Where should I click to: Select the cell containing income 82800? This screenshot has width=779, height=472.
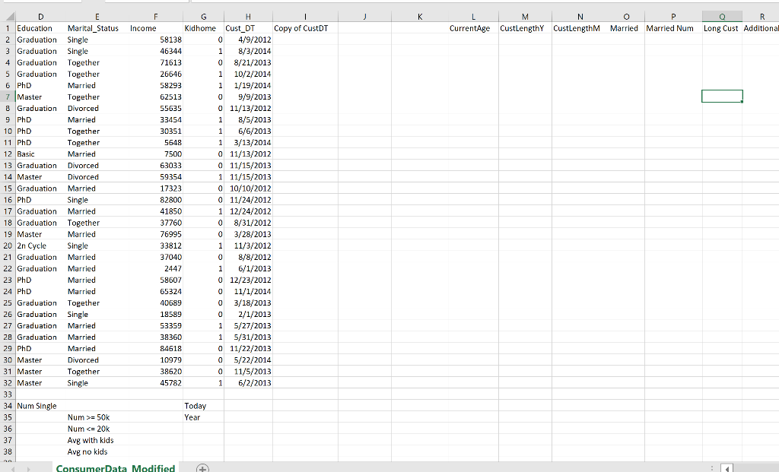[x=155, y=200]
